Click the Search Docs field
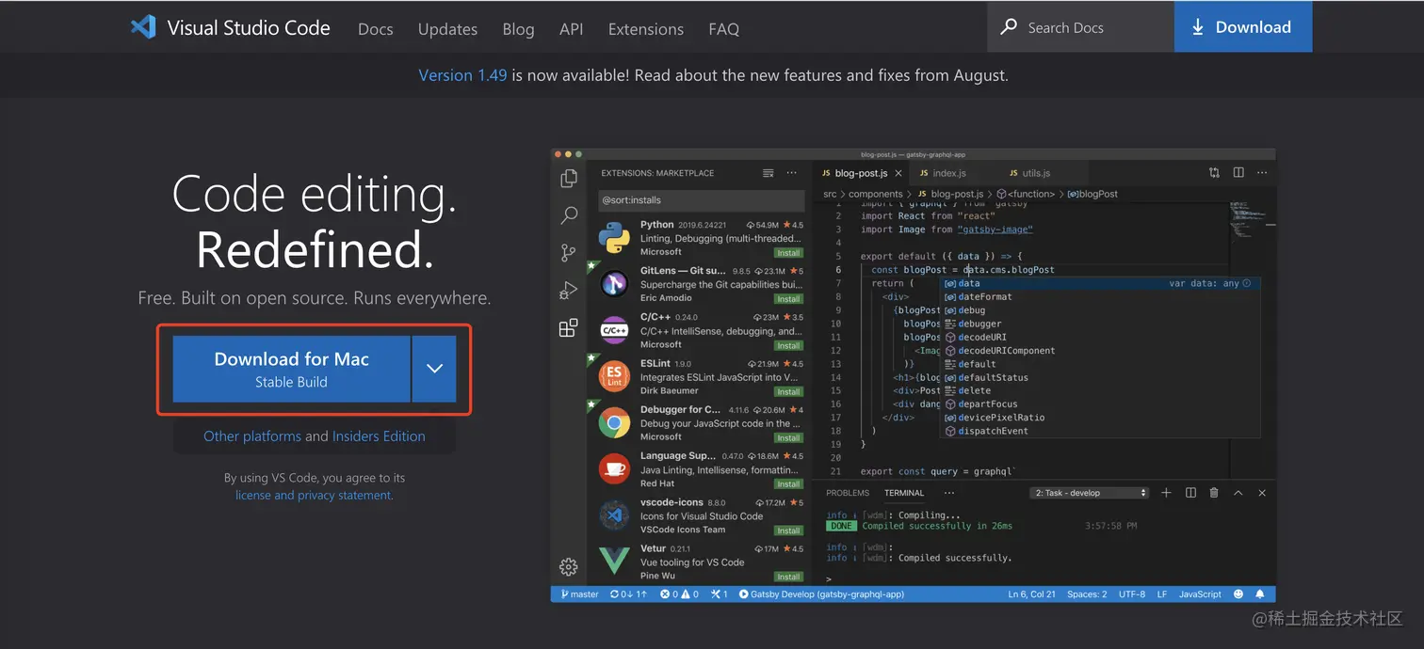The height and width of the screenshot is (649, 1424). click(1080, 26)
